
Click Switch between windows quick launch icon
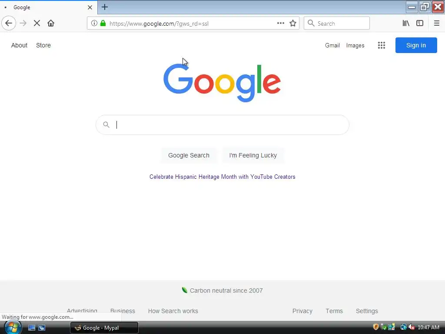42,328
